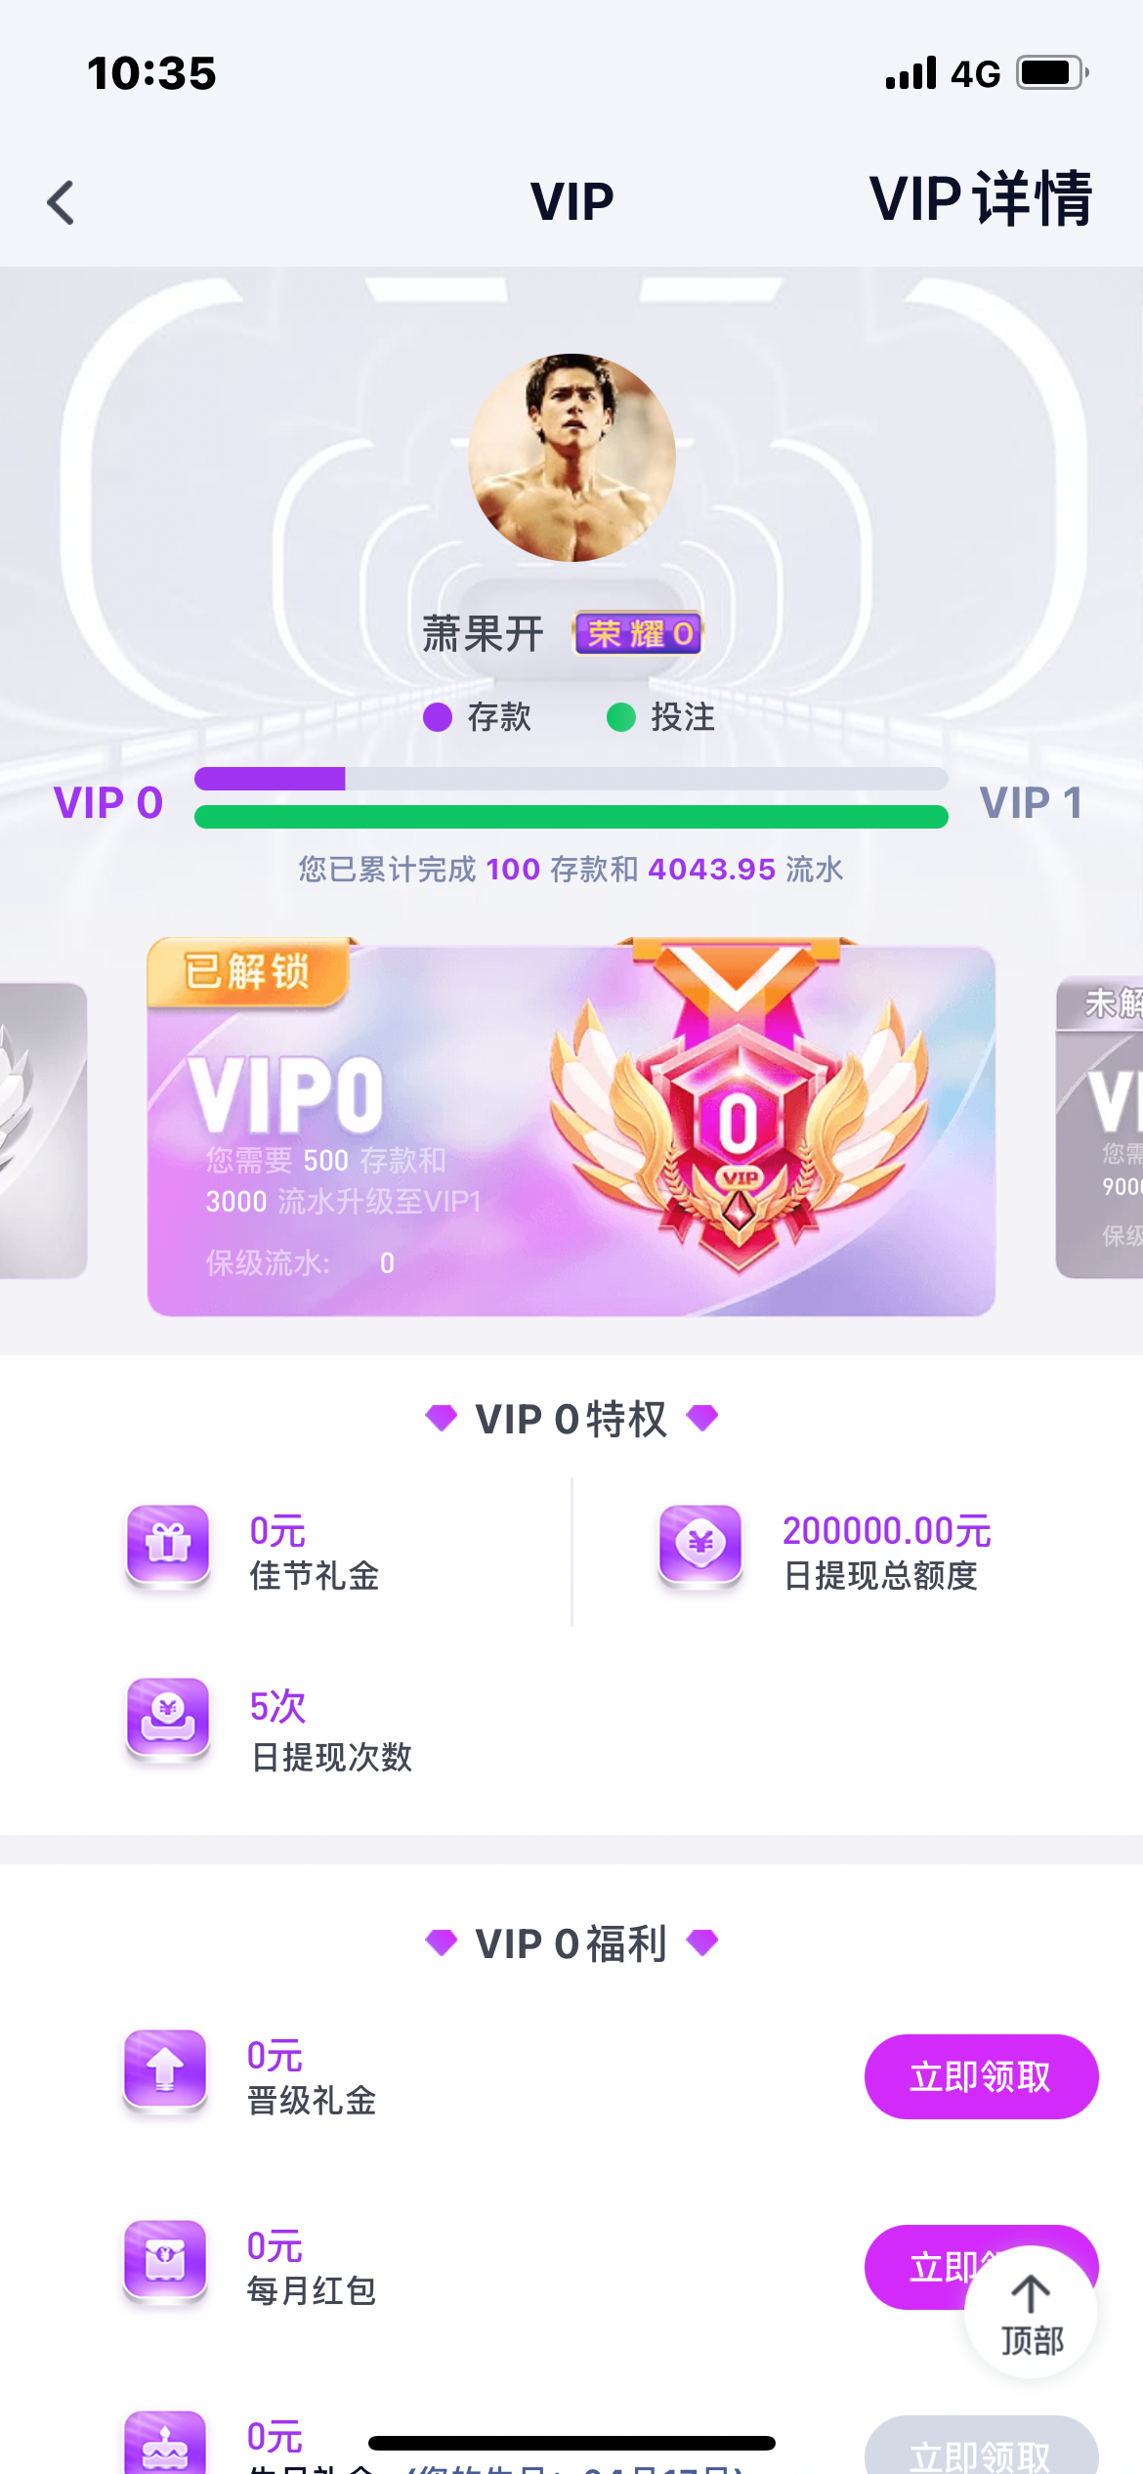
Task: Tap the back arrow icon
Action: tap(61, 202)
